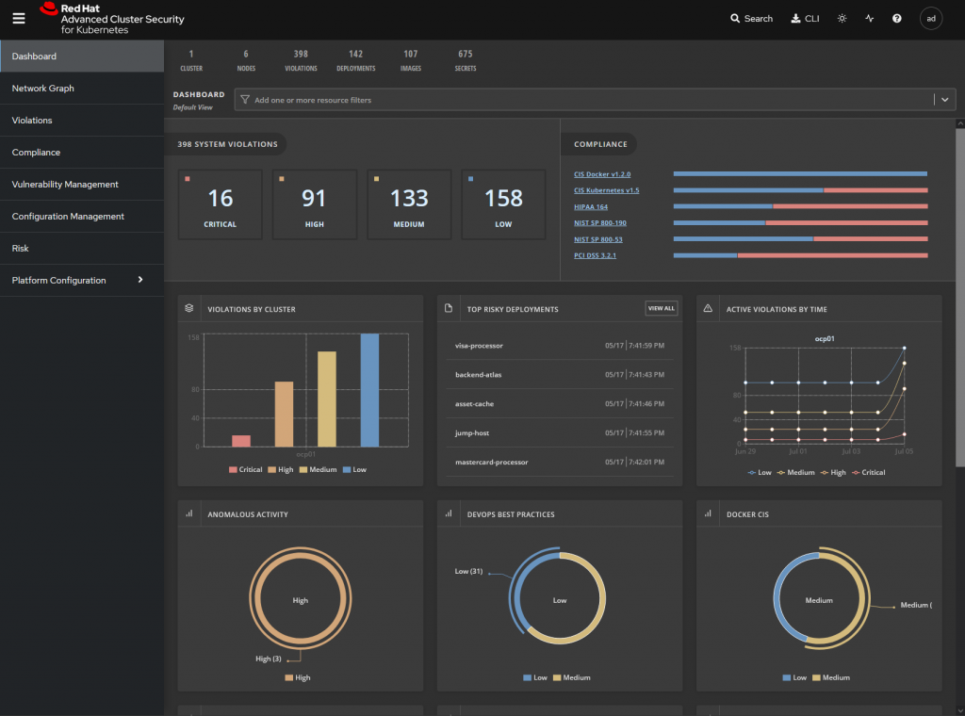Go to Network Graph
Screen dimensions: 965x716
tap(82, 88)
